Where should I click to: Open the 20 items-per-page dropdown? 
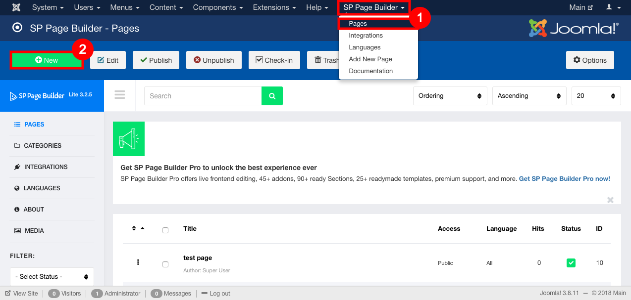pyautogui.click(x=596, y=96)
